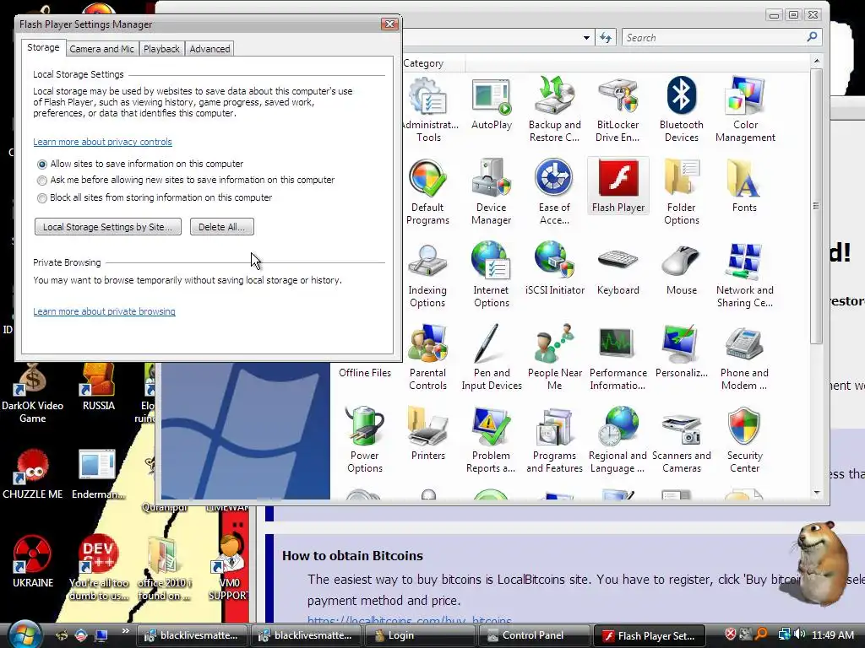The image size is (865, 648).
Task: Open Programs and Features icon
Action: 554,440
